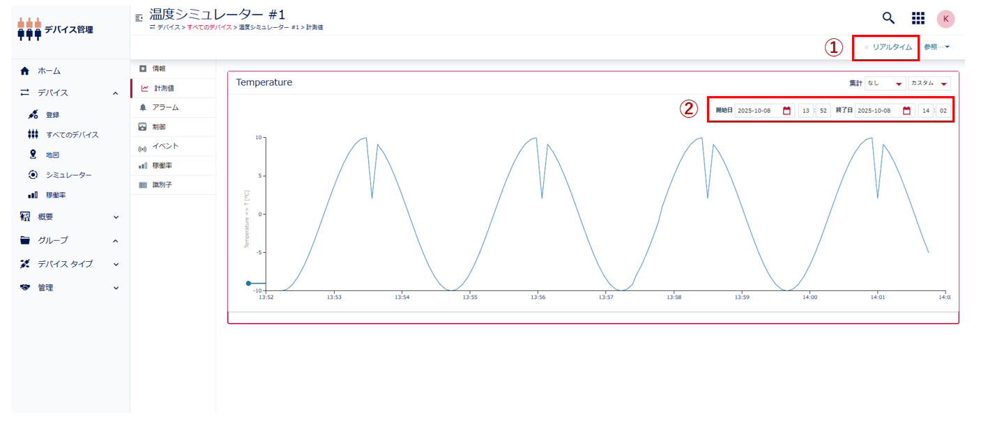Click the ホーム home icon
Screen dimensions: 981x429
(25, 71)
